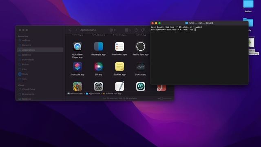Click Sublime Text.app in the Finder path bar
This screenshot has width=261, height=147.
pyautogui.click(x=112, y=94)
